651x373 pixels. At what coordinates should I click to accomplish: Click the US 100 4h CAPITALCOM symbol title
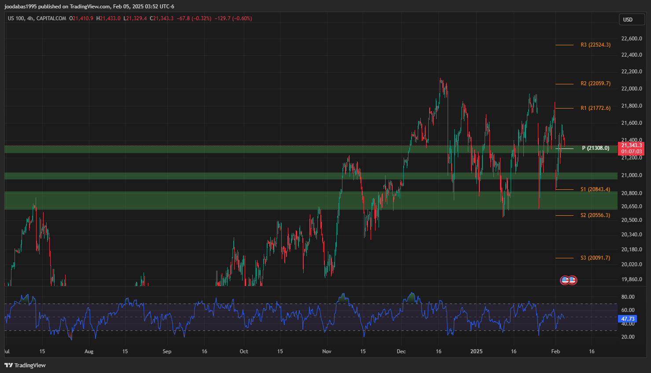coord(37,18)
